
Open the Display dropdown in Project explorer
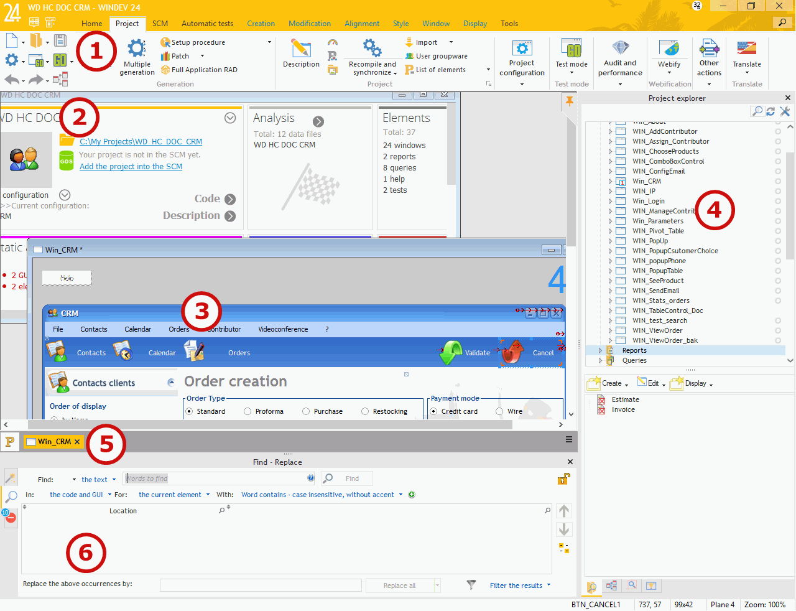pos(691,383)
